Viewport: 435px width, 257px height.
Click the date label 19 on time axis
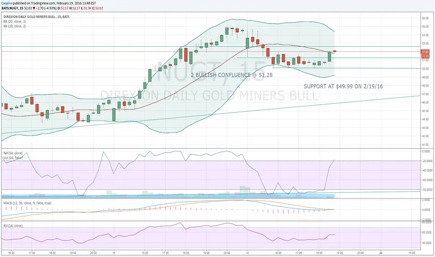coord(247,253)
